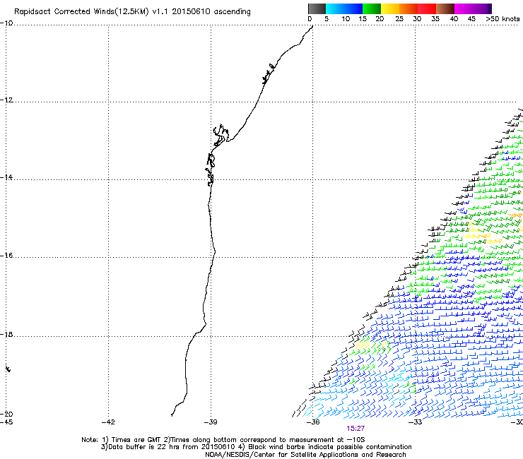Click the -18 latitude axis label
The image size is (523, 459).
6,334
